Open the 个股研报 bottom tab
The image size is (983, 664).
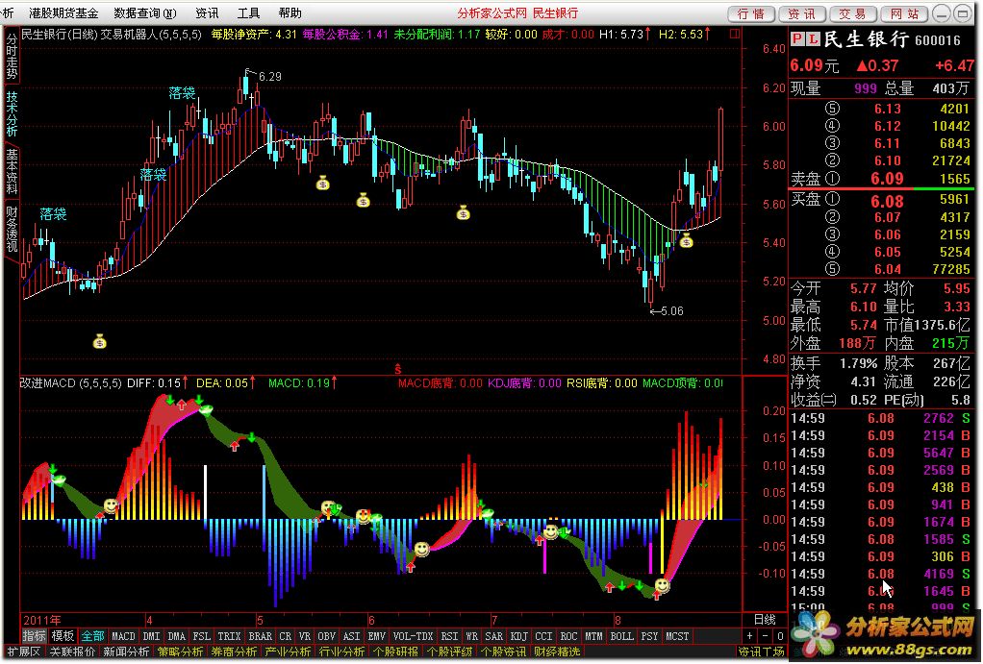(x=397, y=652)
